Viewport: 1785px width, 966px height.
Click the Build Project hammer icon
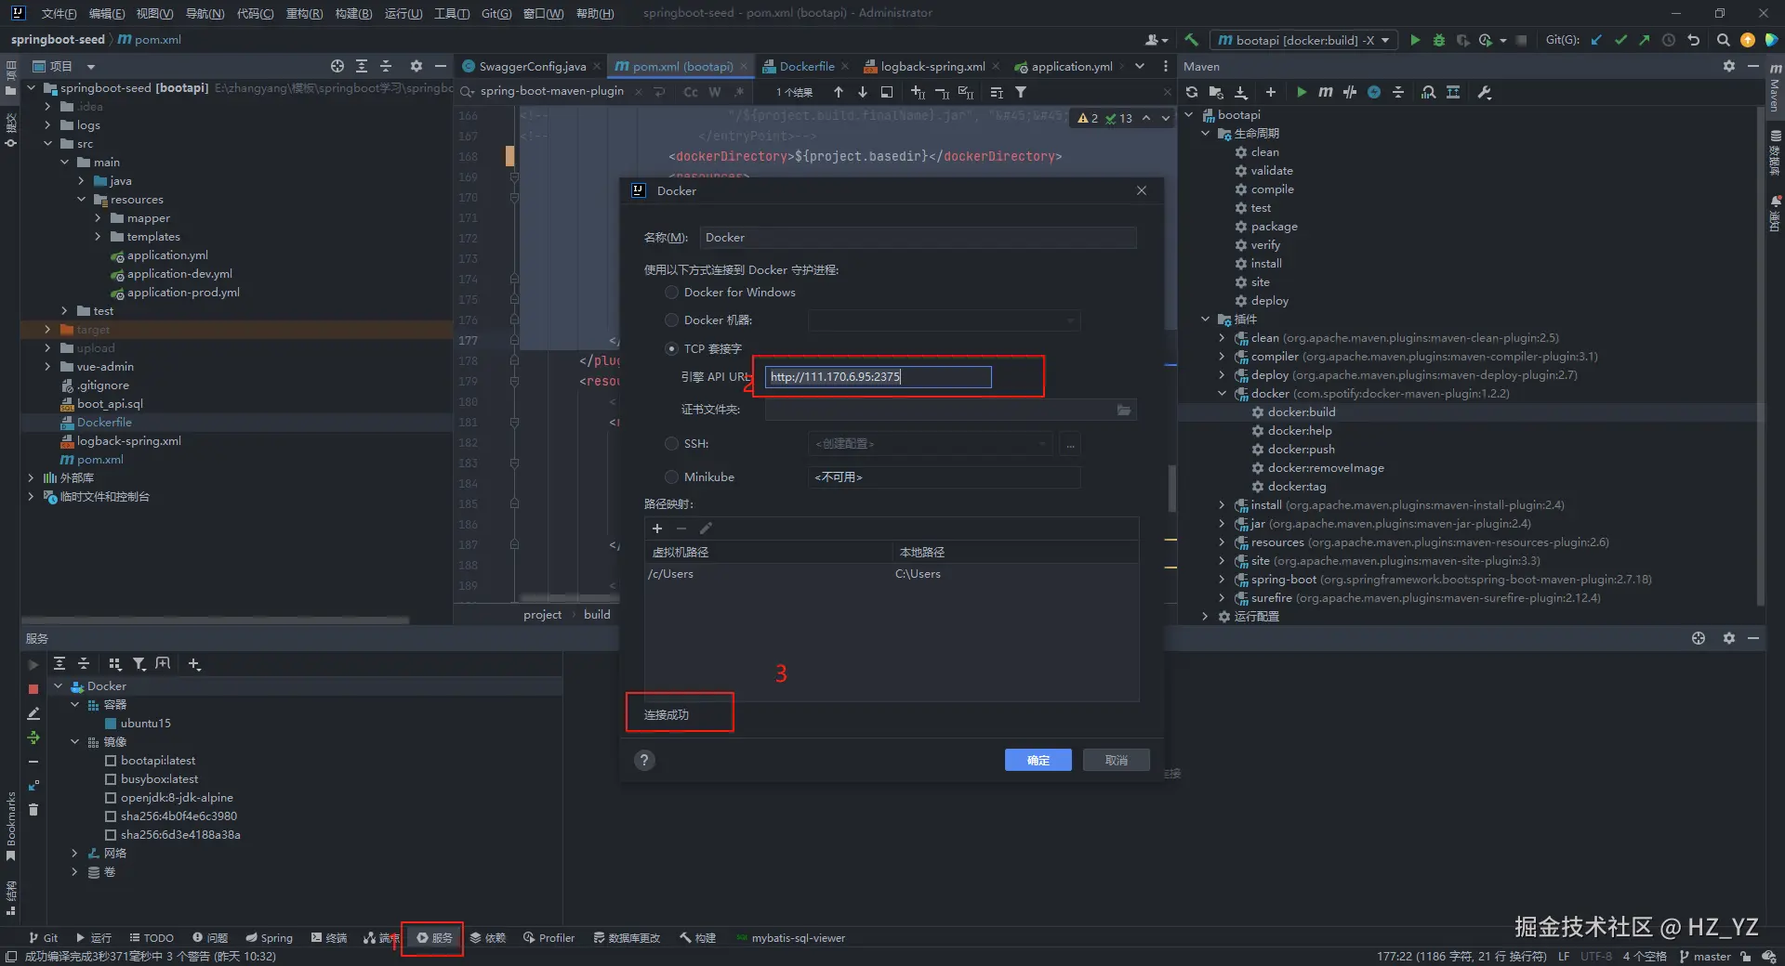(1191, 40)
